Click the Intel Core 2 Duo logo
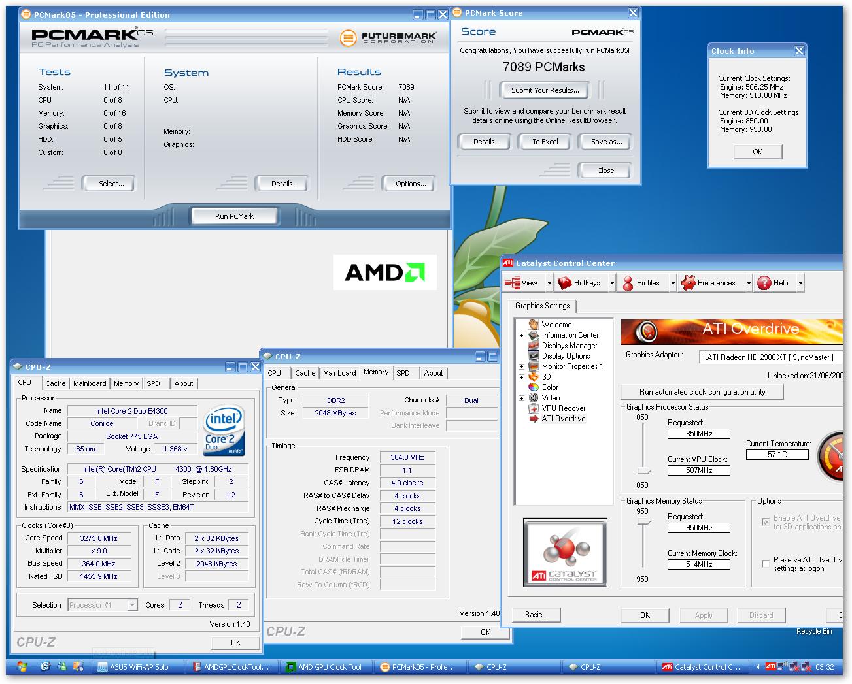 coord(224,431)
